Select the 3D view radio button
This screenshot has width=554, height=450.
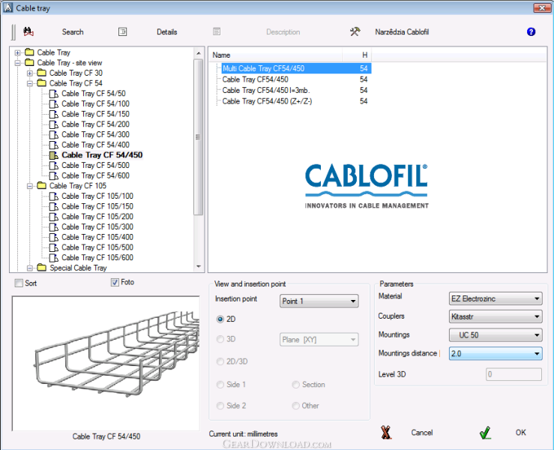pyautogui.click(x=220, y=339)
